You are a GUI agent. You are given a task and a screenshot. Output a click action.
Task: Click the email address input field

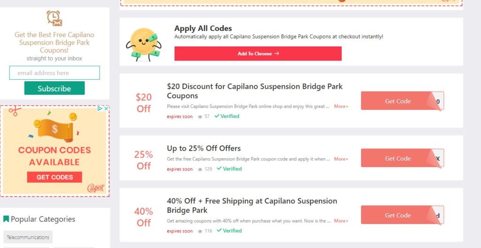(54, 73)
